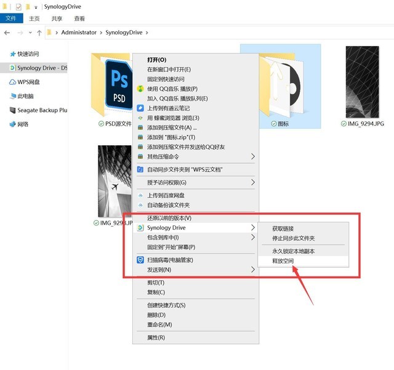This screenshot has height=370, width=394.
Task: Choose 用 蜂蜜浏览器 浏览(3)
Action: pyautogui.click(x=196, y=118)
